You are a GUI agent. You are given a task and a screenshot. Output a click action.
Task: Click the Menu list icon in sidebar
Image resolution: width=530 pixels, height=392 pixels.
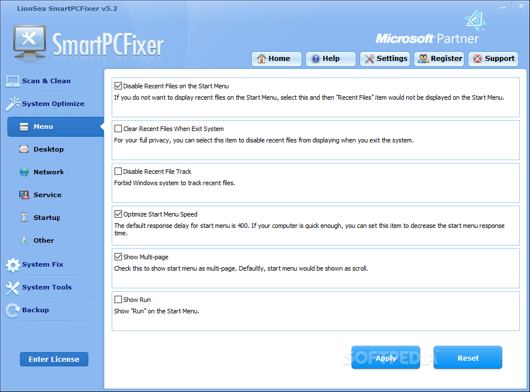pos(24,126)
